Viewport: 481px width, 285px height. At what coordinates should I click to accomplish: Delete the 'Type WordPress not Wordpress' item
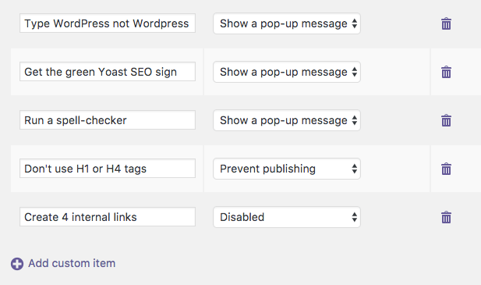click(446, 23)
